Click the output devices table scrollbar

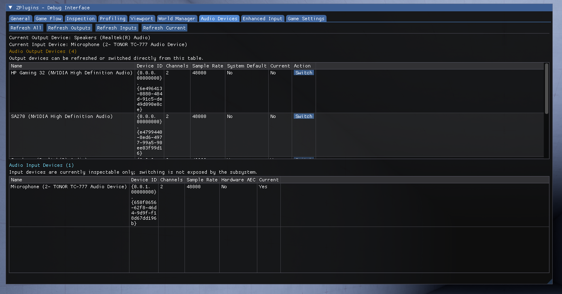pyautogui.click(x=547, y=89)
